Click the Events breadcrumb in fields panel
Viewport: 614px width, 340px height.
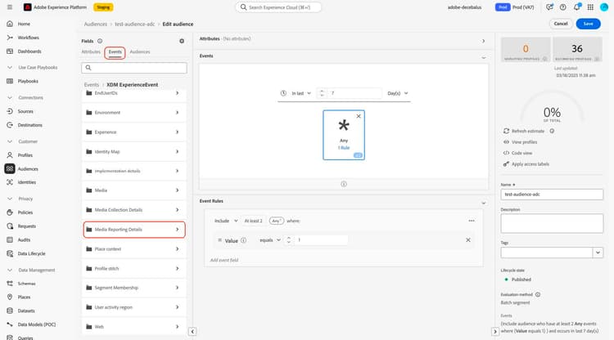91,85
